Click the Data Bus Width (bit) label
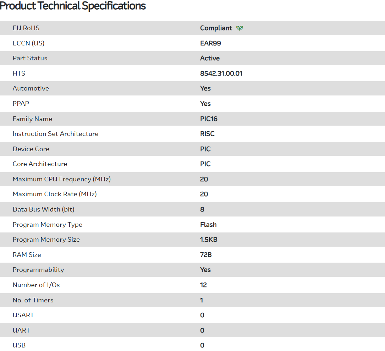385x351 pixels. coord(43,209)
